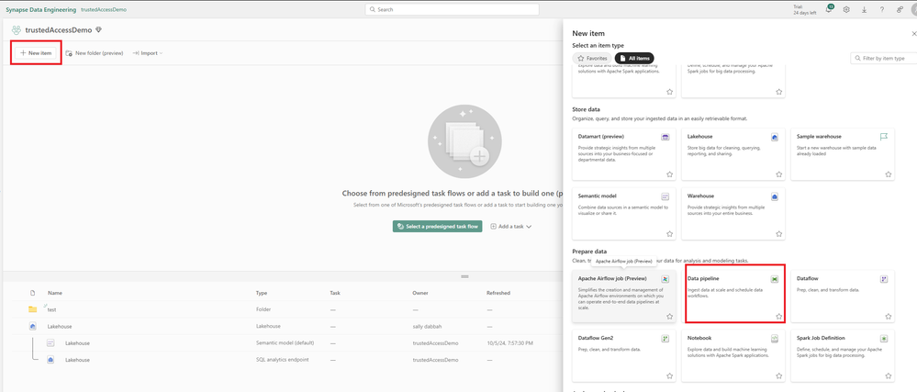This screenshot has width=917, height=392.
Task: Sort the list by Name column header
Action: pyautogui.click(x=55, y=293)
